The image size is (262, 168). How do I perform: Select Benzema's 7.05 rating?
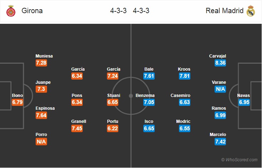coord(149,102)
